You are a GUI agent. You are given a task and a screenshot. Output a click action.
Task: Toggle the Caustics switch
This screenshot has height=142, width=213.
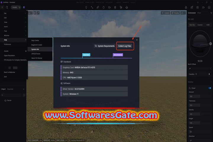pos(209,74)
